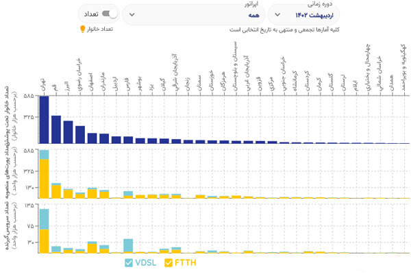Click the lightbulb icon beside تعداد خانوار
This screenshot has height=274, width=411.
click(x=83, y=29)
